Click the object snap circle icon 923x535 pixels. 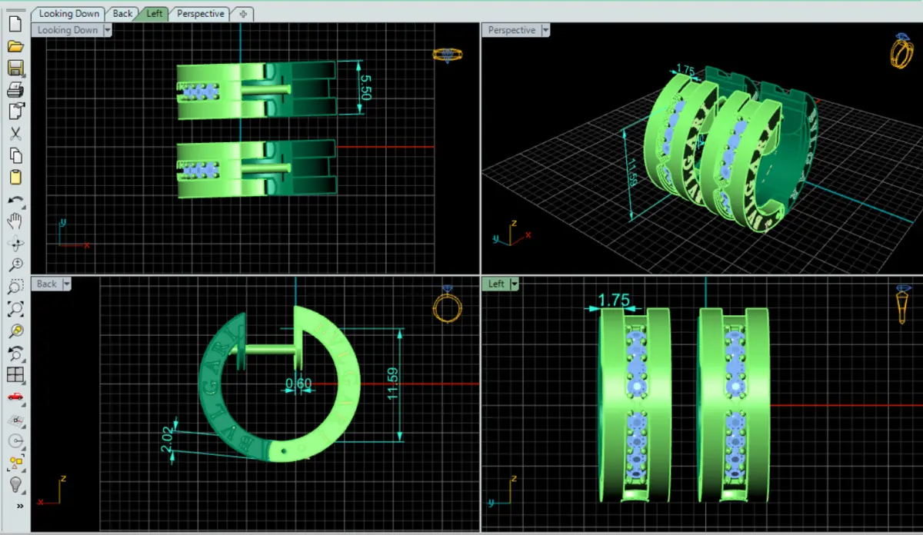click(15, 441)
